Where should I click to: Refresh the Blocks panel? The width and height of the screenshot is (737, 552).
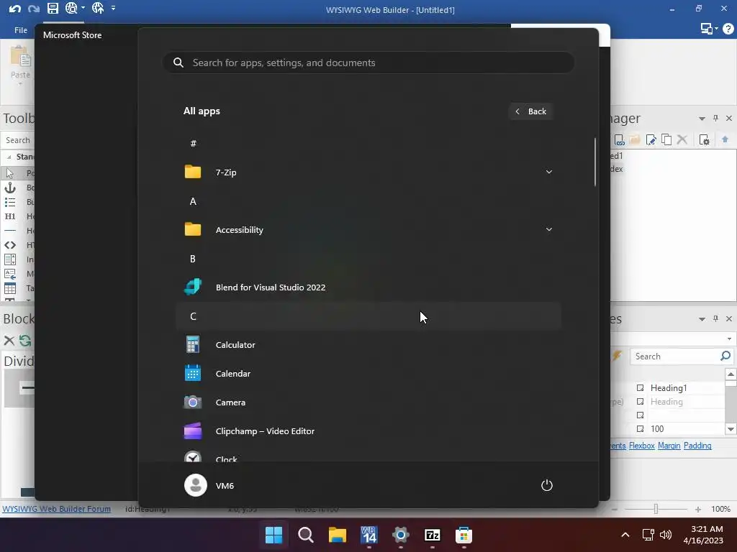[x=25, y=341]
